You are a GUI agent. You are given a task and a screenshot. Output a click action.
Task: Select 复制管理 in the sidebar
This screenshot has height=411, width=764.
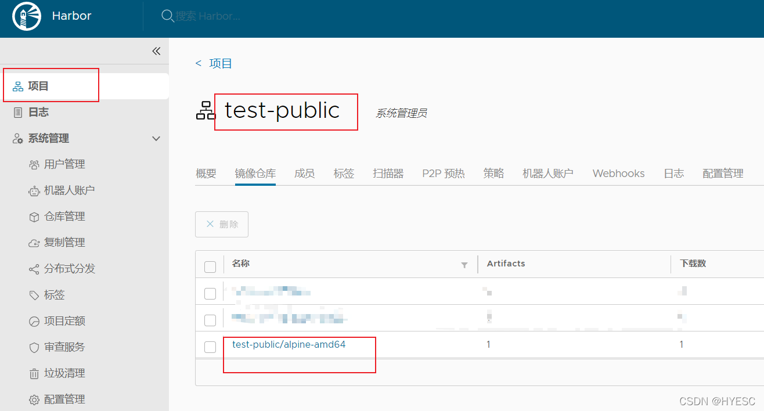64,243
